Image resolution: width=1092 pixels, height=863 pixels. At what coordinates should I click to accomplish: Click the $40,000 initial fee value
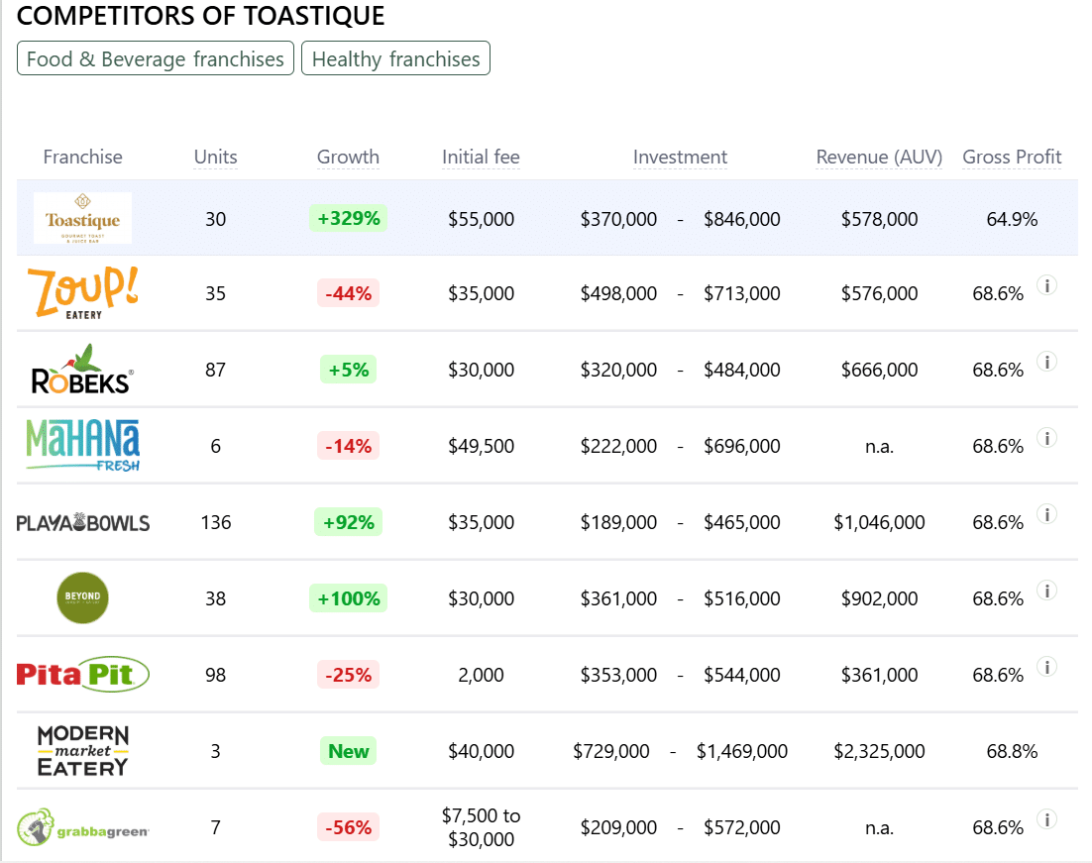pos(482,751)
